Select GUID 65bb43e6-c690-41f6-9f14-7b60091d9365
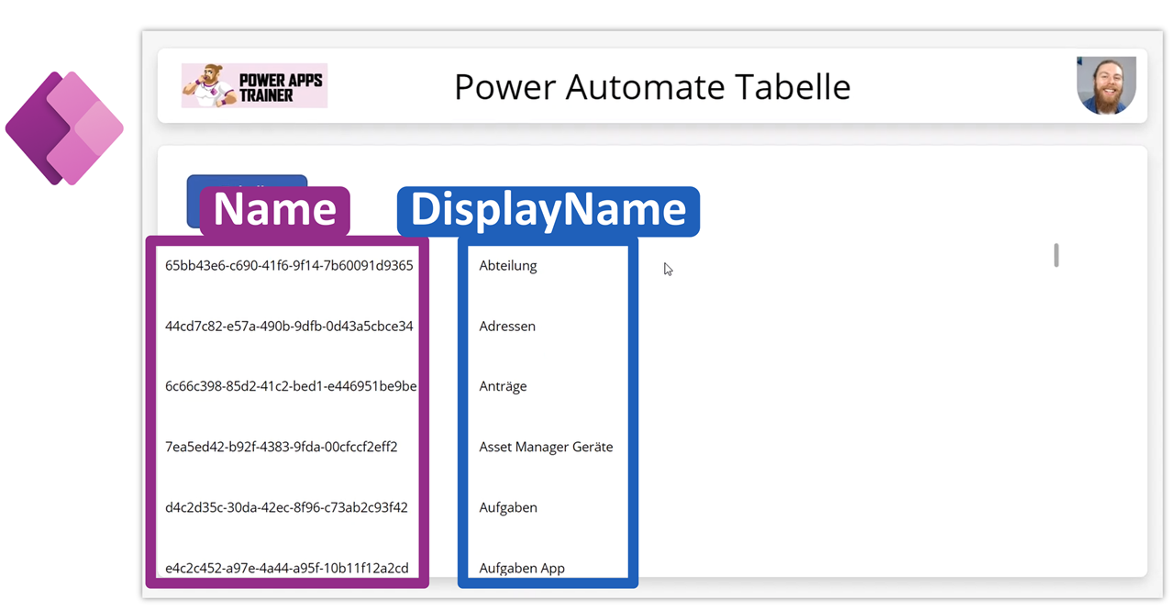This screenshot has height=610, width=1174. coord(289,266)
